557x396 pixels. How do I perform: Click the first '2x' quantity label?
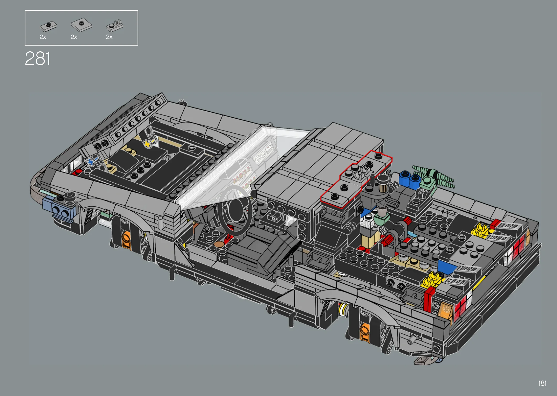[x=43, y=37]
